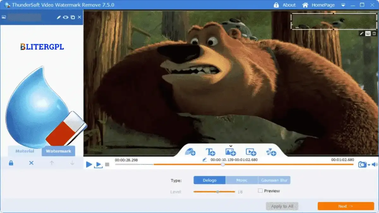Click the orange Next button
Image resolution: width=379 pixels, height=213 pixels.
tap(346, 206)
